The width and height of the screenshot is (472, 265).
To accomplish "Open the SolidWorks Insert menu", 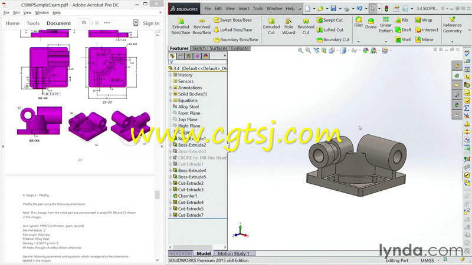I will pos(244,8).
